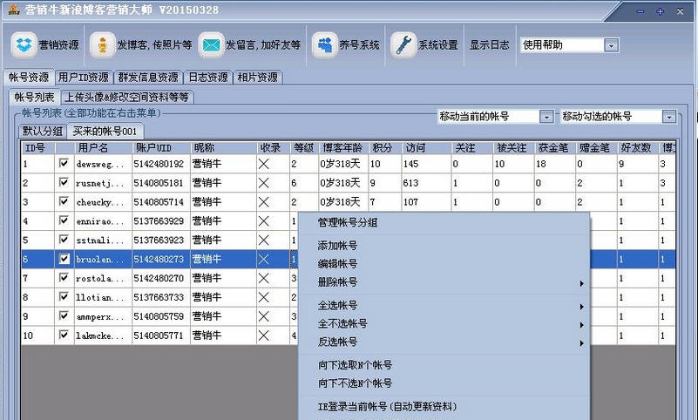Open the 发留言,加好友等 envelope icon

211,45
